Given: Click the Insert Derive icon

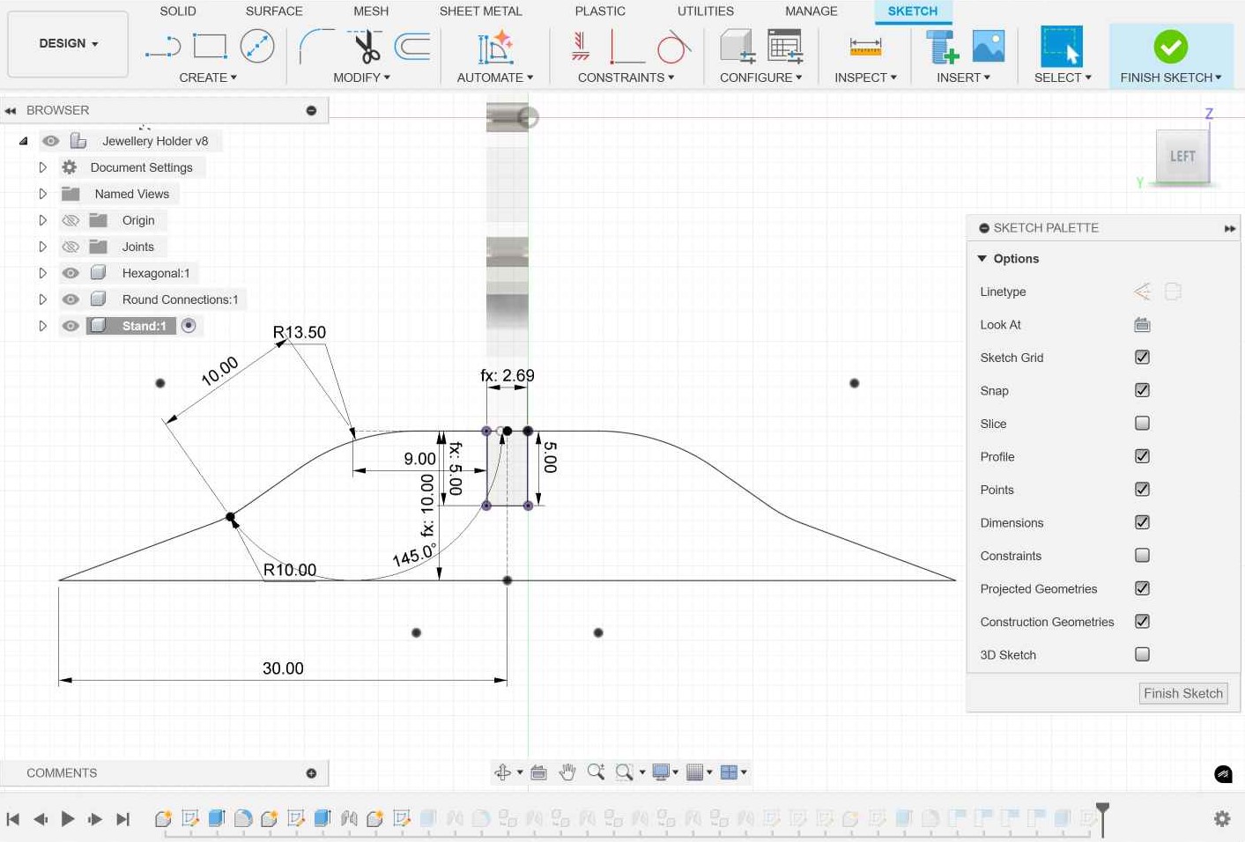Looking at the screenshot, I should click(x=941, y=47).
